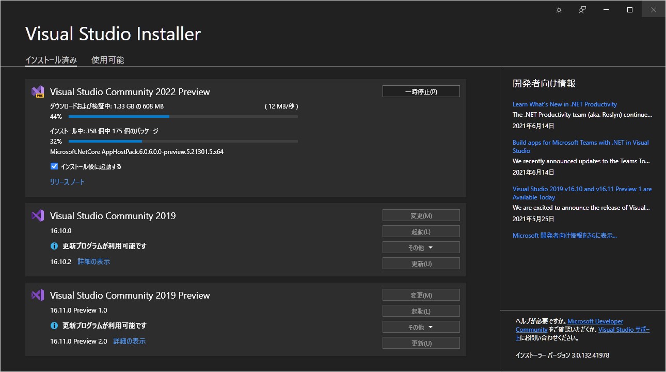The width and height of the screenshot is (666, 372).
Task: Select the インストール済み tab
Action: pos(51,59)
